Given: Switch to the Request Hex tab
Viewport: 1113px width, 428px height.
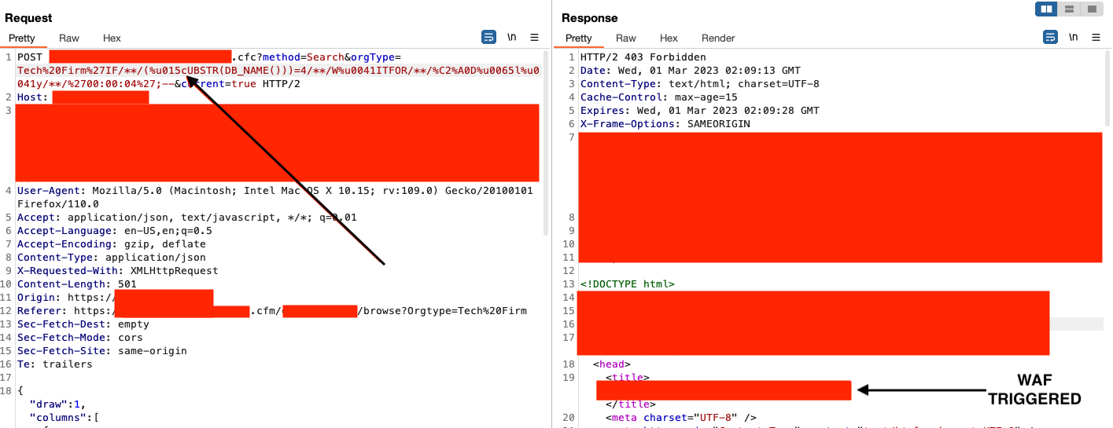Looking at the screenshot, I should tap(112, 38).
